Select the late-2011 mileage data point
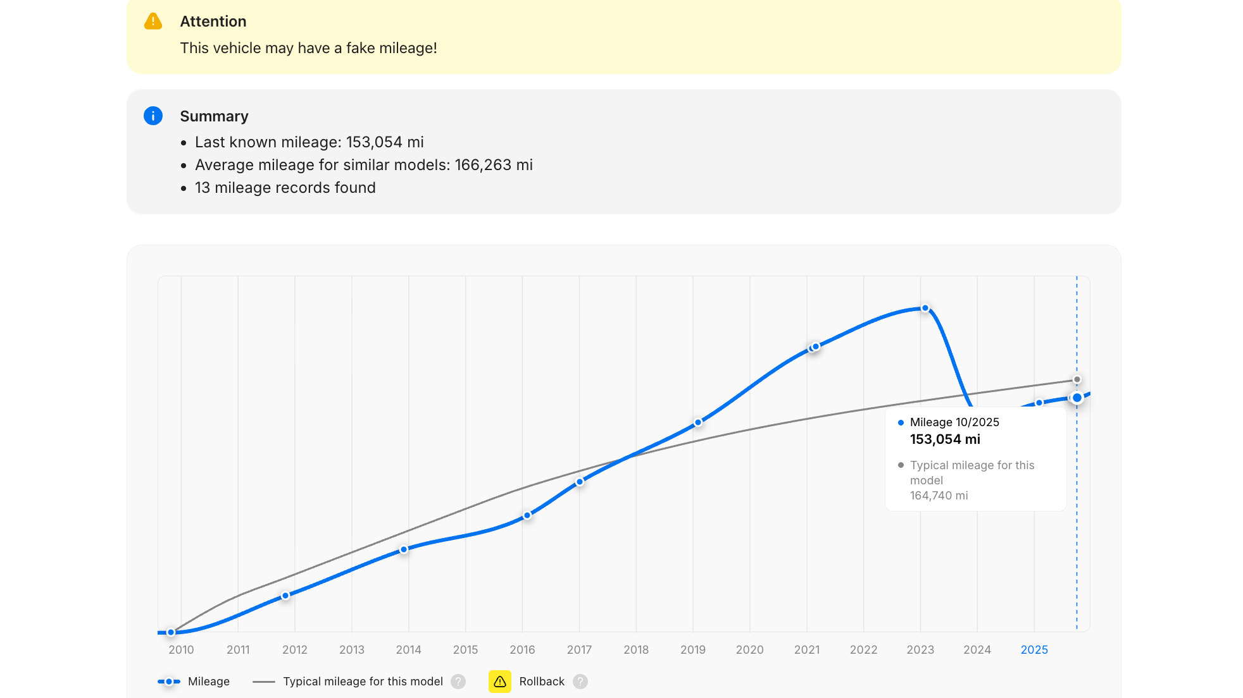The height and width of the screenshot is (698, 1243). [x=285, y=596]
